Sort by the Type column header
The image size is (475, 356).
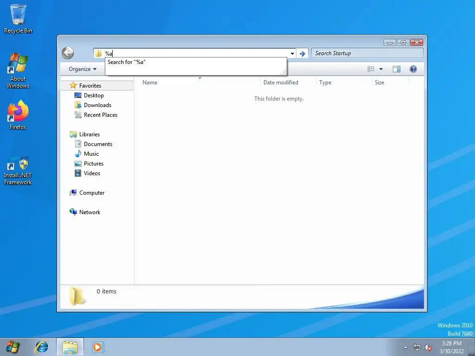pyautogui.click(x=344, y=83)
